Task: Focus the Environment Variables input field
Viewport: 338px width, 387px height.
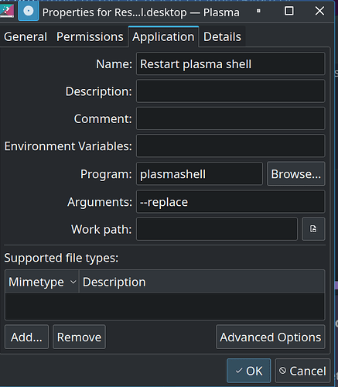Action: (230, 146)
